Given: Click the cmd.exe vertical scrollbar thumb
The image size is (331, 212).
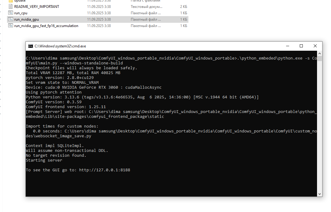Looking at the screenshot, I should (319, 58).
